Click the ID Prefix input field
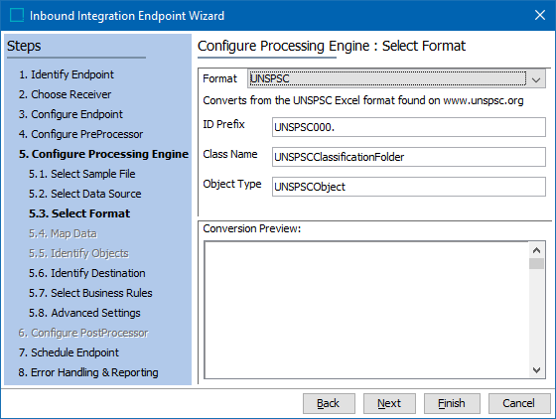The image size is (556, 419). (409, 127)
